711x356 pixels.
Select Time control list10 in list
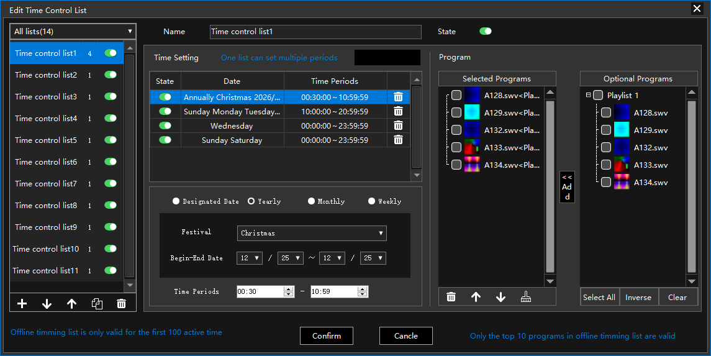66,249
